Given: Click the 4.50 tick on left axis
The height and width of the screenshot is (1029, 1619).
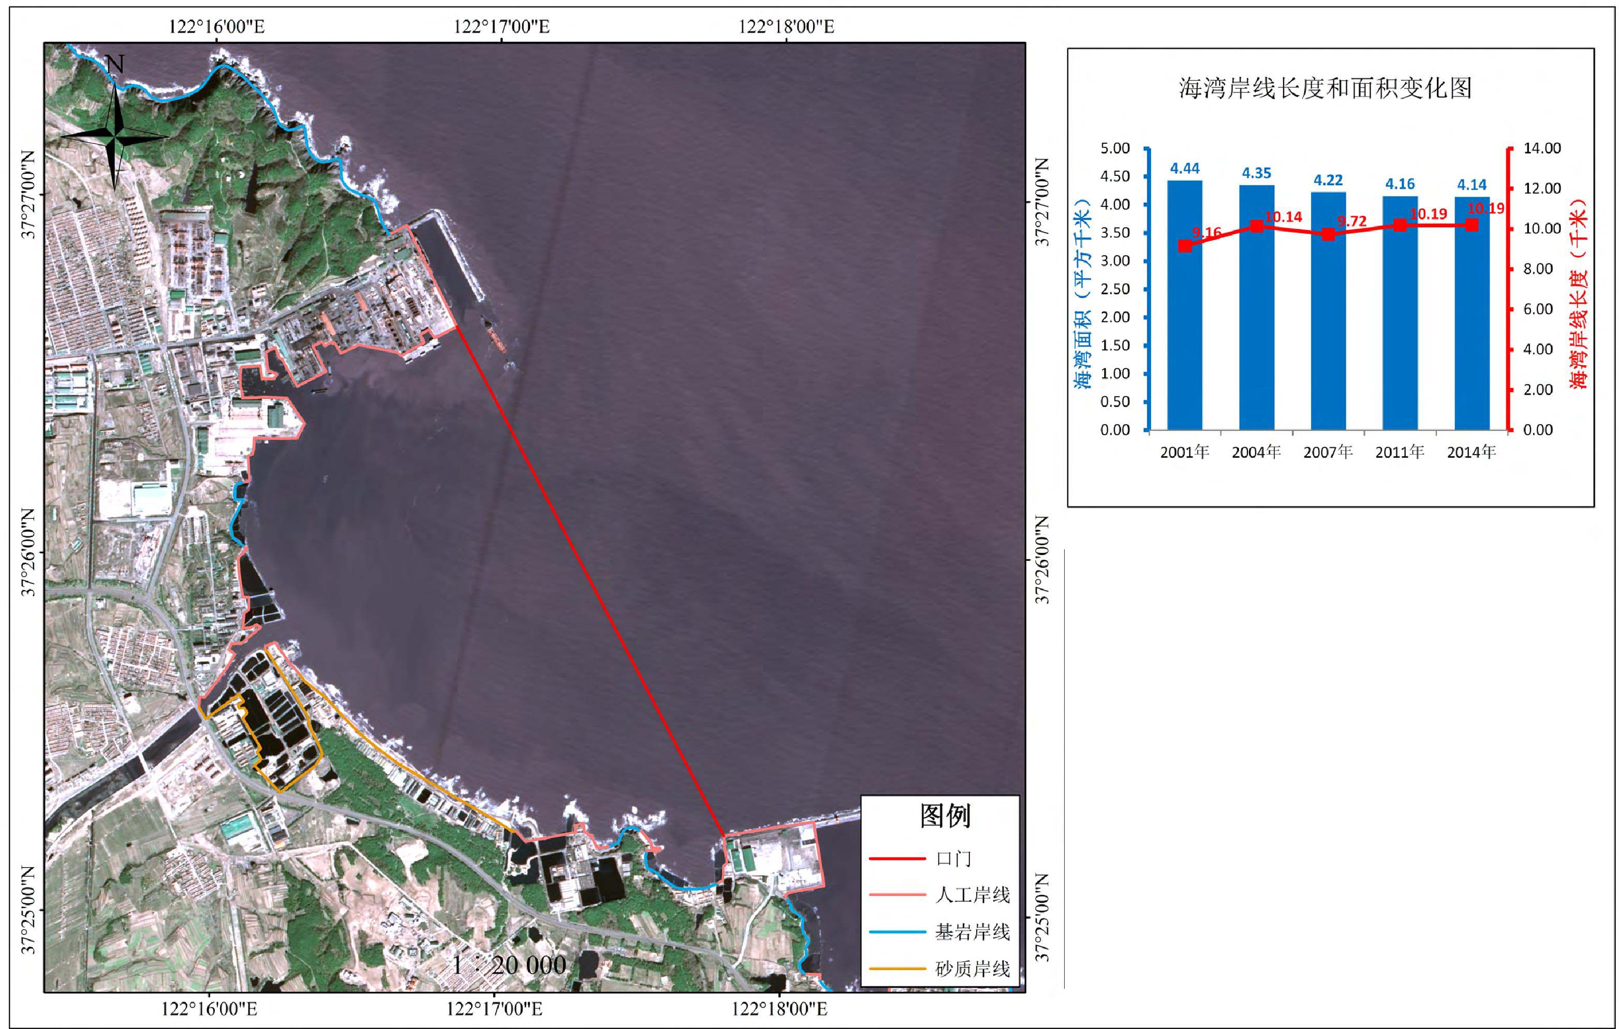Looking at the screenshot, I should click(x=1115, y=176).
